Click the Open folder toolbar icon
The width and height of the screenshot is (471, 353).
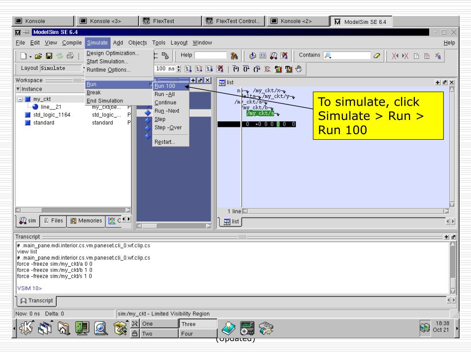(x=38, y=56)
